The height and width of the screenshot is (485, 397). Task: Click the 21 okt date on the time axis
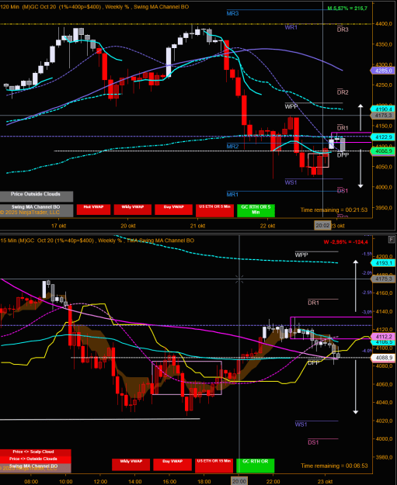(x=198, y=226)
